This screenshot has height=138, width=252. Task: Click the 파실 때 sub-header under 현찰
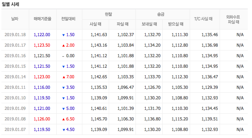point(122,24)
